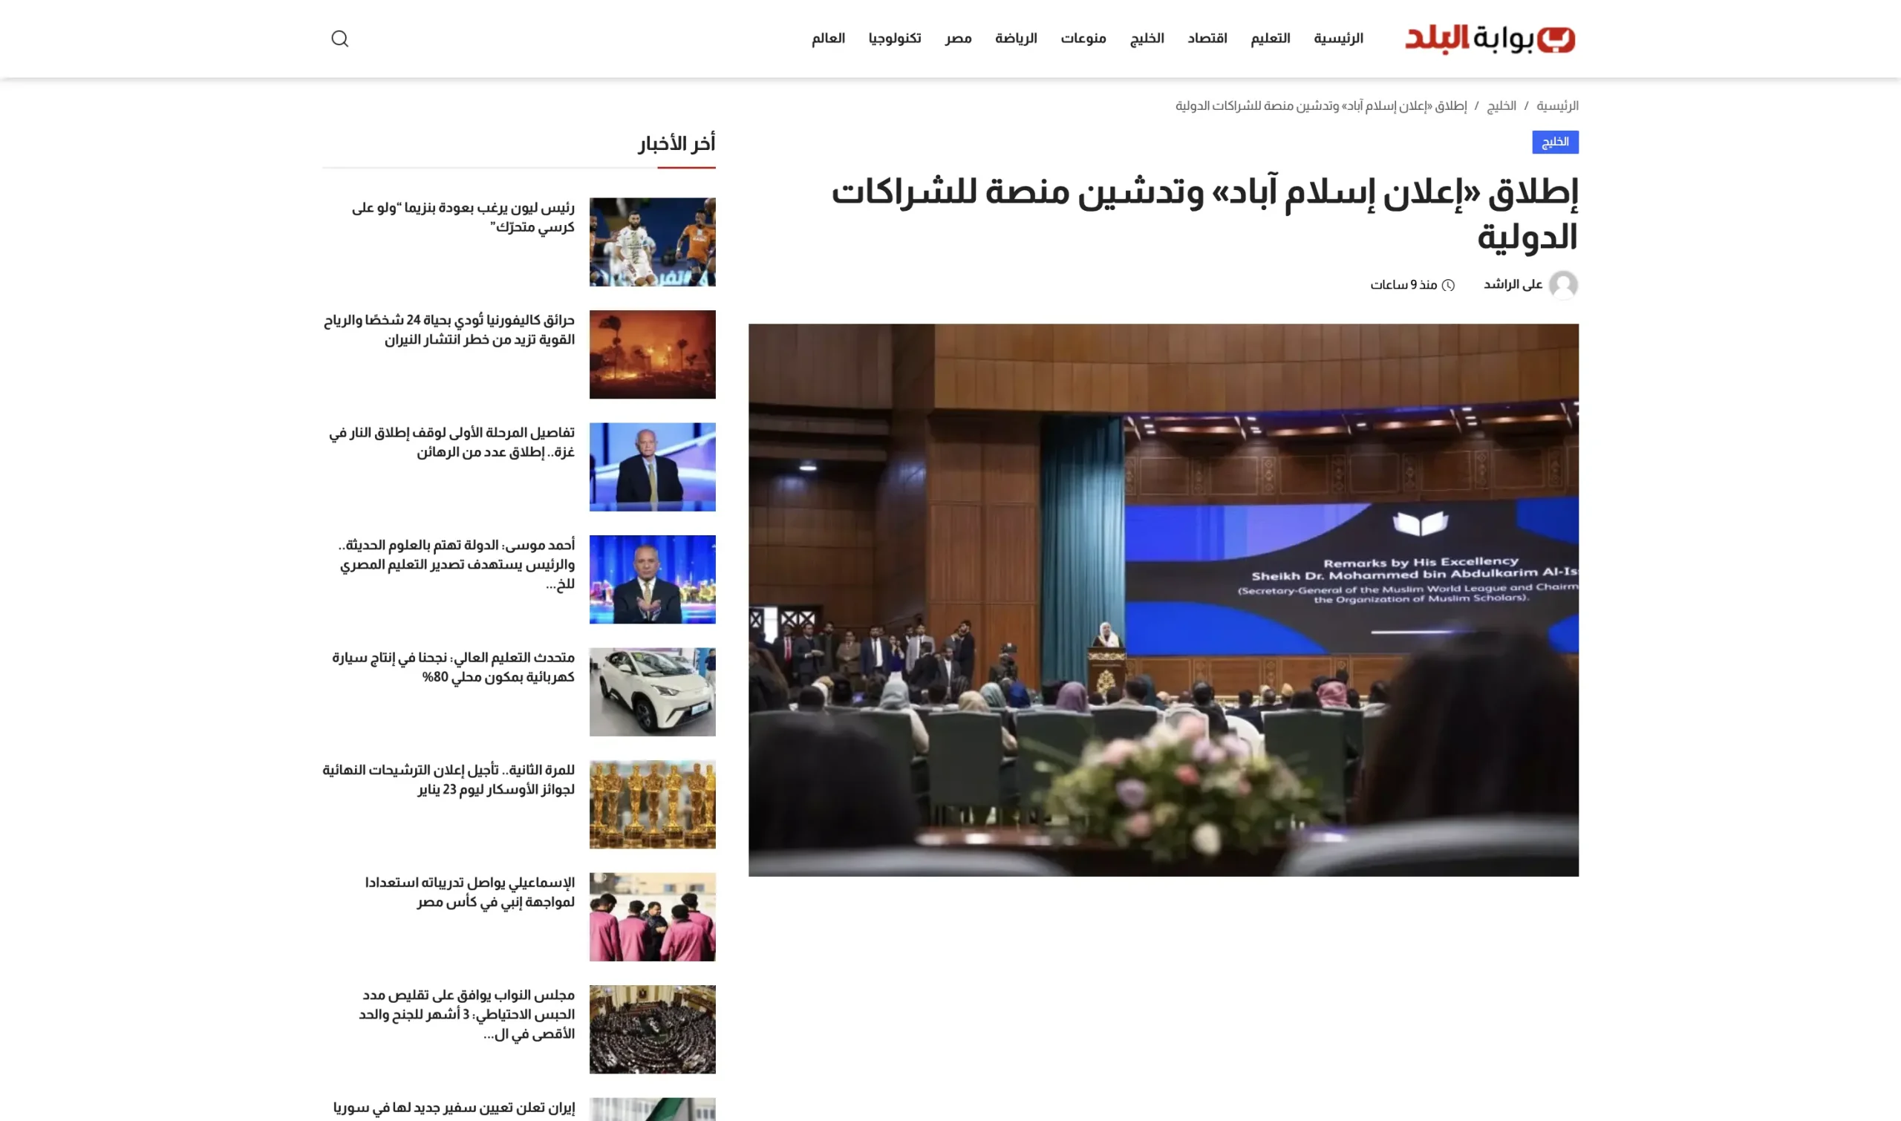The width and height of the screenshot is (1901, 1121).
Task: Click the blue الخليج category badge
Action: (1555, 142)
